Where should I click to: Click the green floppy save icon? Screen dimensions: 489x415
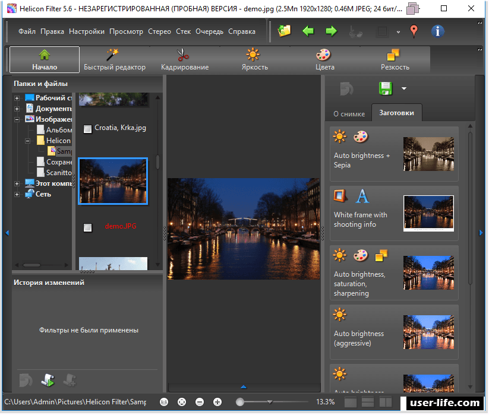pos(386,88)
